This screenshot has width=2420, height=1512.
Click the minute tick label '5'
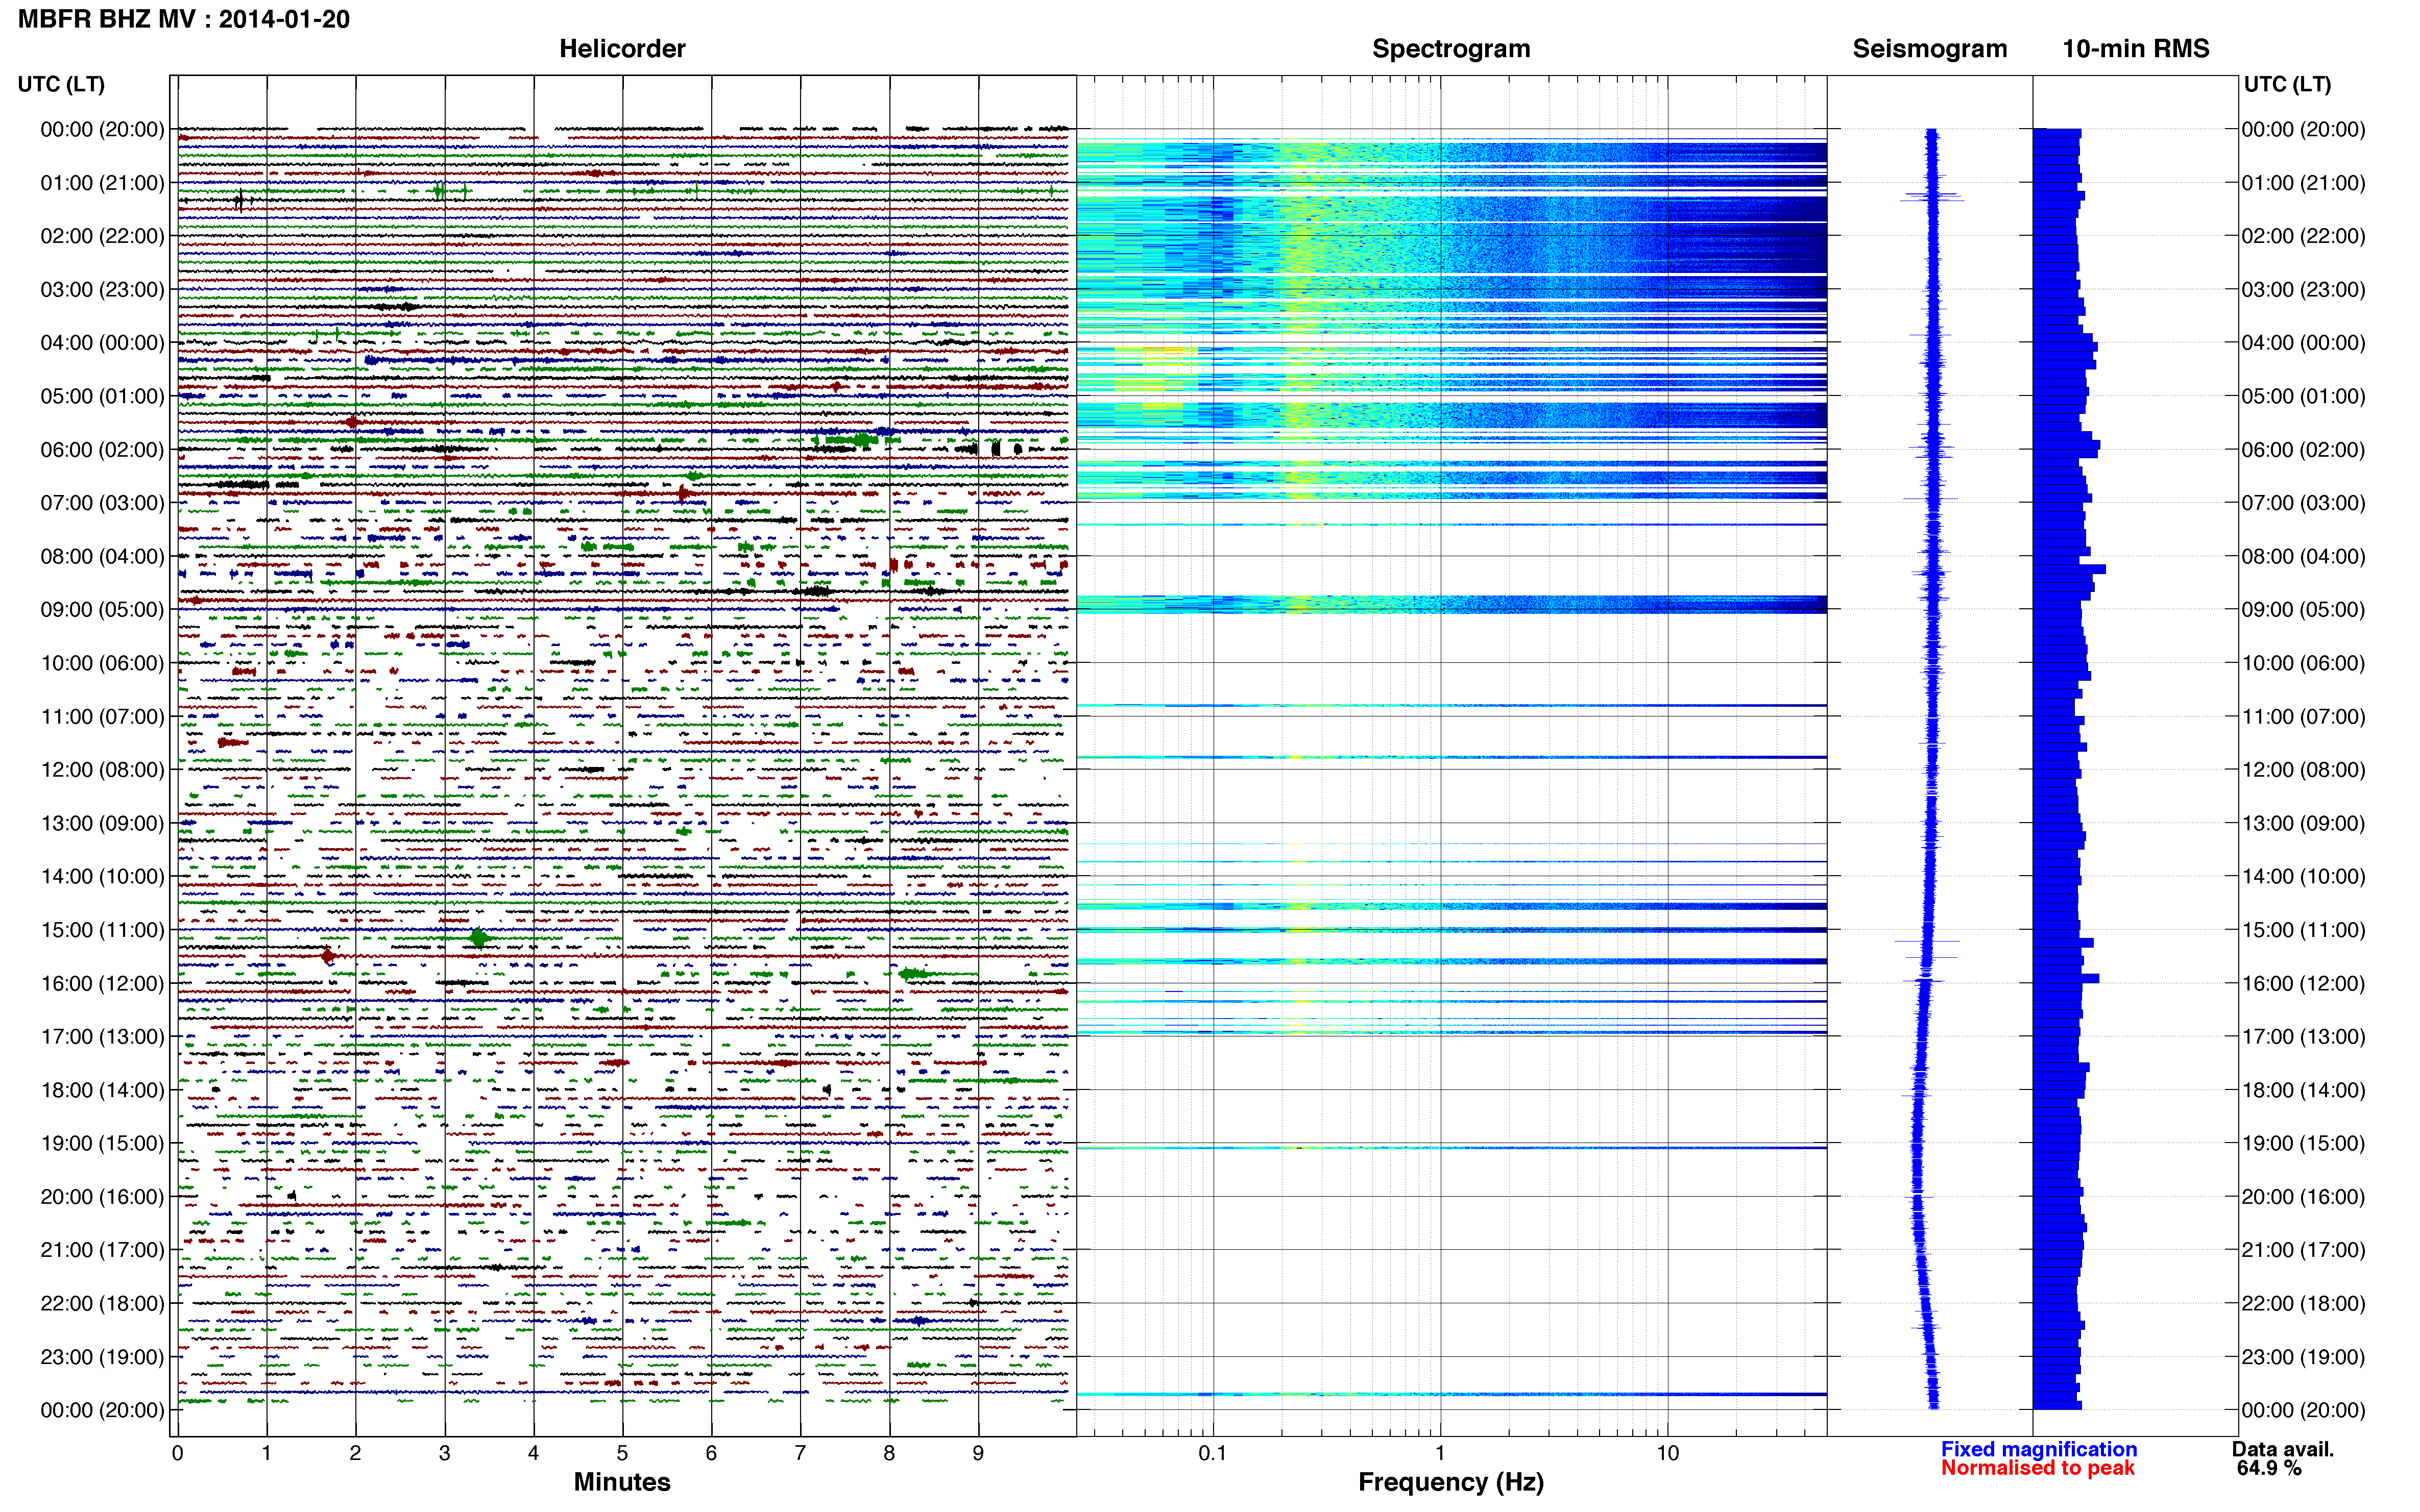622,1453
